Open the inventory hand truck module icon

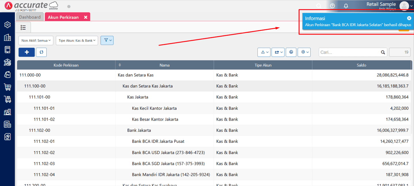[x=7, y=99]
